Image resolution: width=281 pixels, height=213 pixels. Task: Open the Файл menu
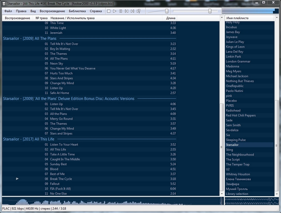(x=8, y=11)
